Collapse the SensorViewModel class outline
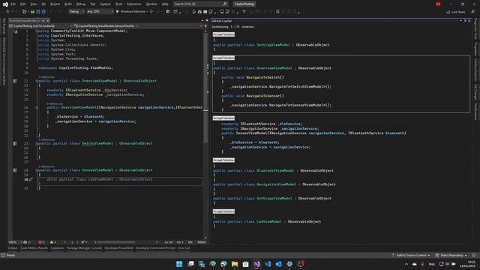The width and height of the screenshot is (480, 270). [37, 170]
